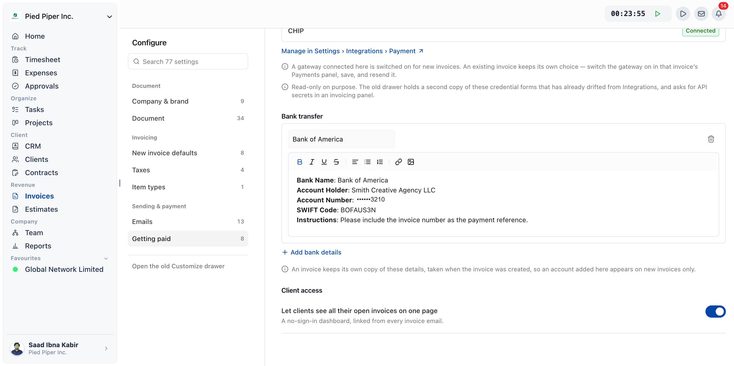Click the round grey play button in header

click(683, 14)
